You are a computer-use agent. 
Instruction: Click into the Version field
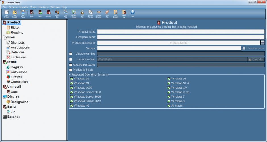[x=169, y=48]
